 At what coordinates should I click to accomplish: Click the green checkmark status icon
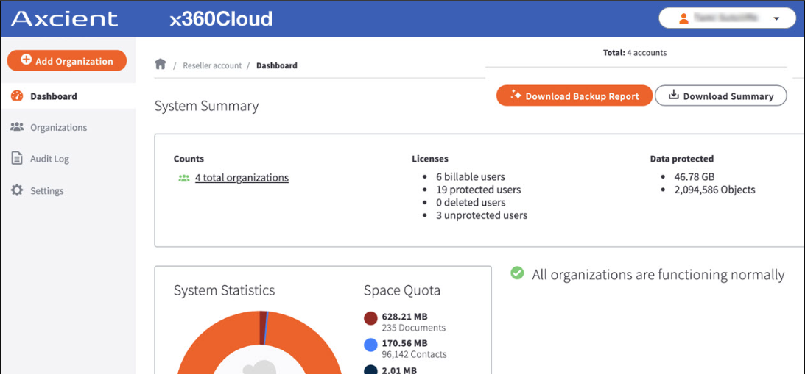click(517, 273)
